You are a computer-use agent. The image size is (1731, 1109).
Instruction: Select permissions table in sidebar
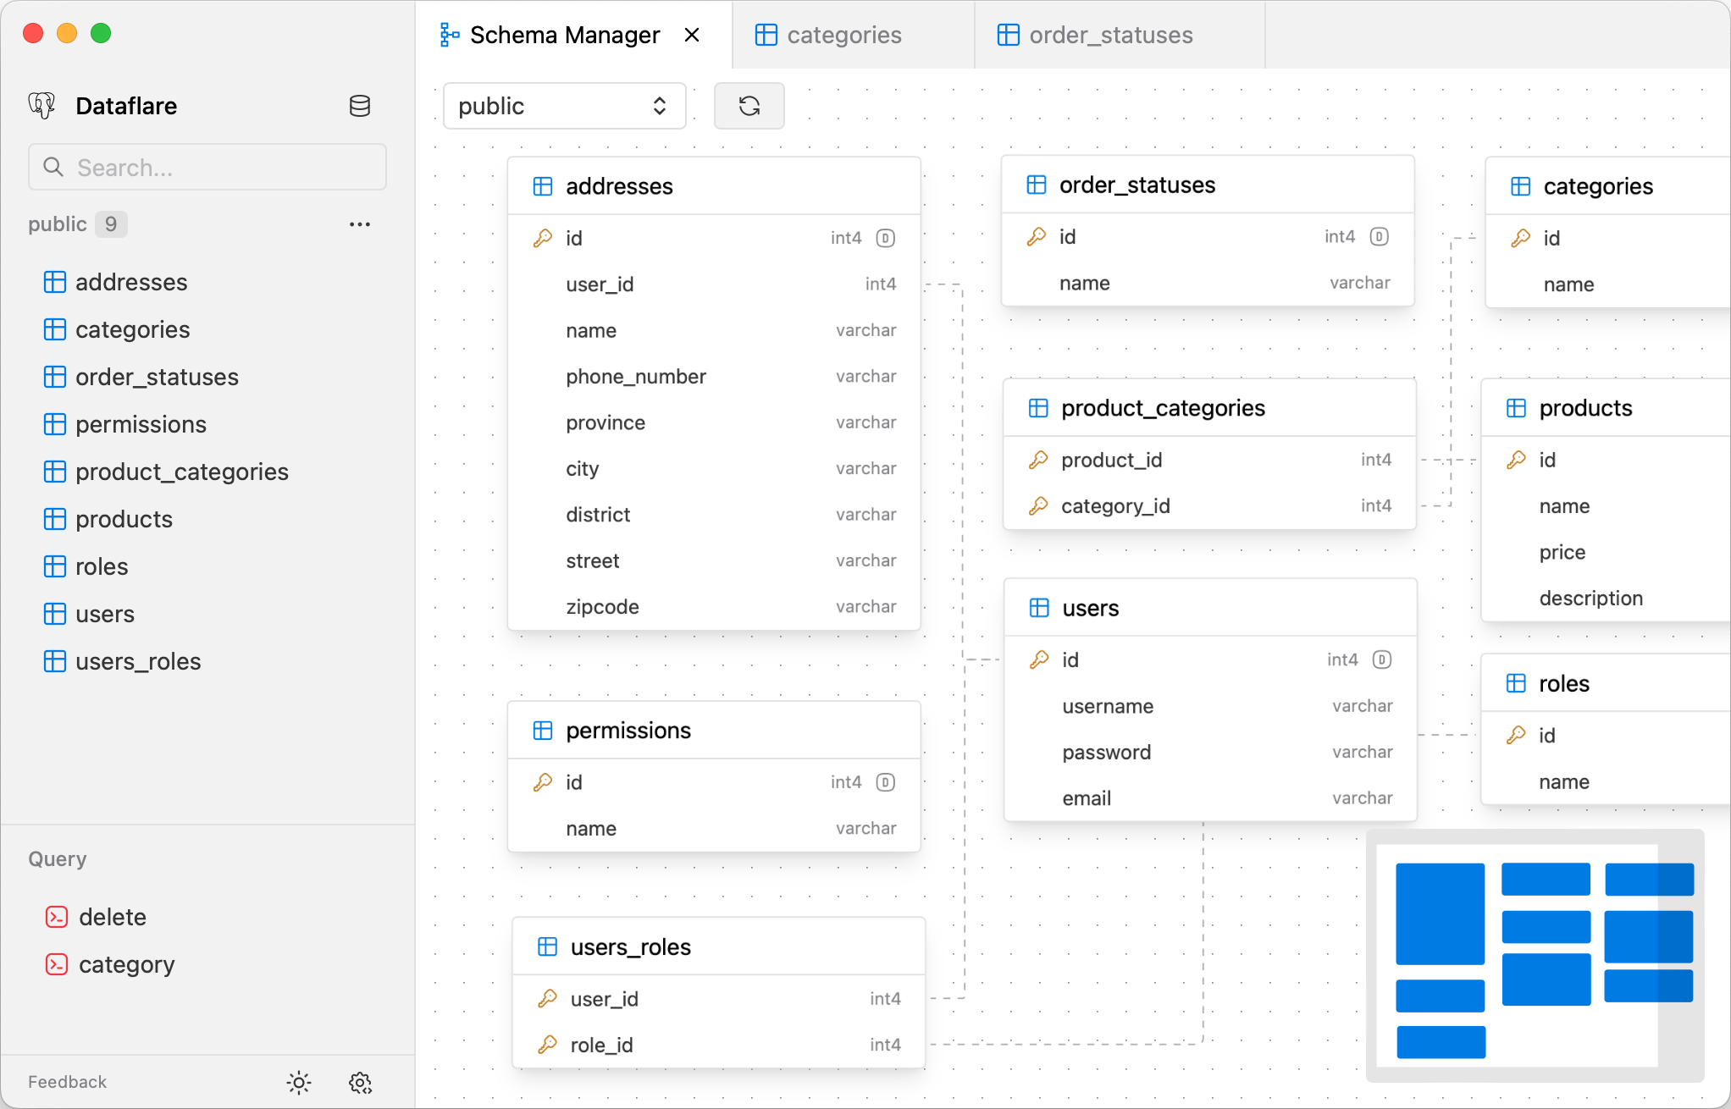(141, 424)
